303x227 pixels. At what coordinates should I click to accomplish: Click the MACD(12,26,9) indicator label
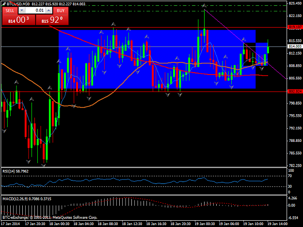coord(27,199)
